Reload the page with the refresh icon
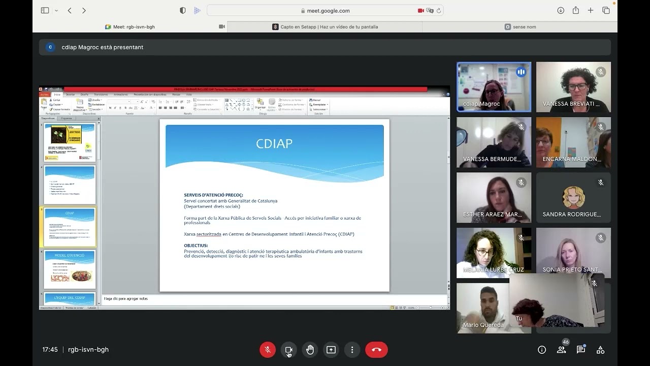This screenshot has width=650, height=366. pyautogui.click(x=439, y=10)
